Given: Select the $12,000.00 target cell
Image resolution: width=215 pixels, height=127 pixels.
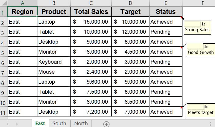Looking at the screenshot, I should coord(130,32).
